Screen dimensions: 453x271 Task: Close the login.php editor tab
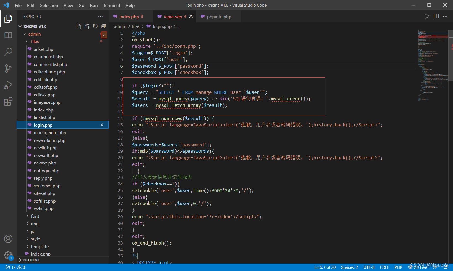click(191, 17)
